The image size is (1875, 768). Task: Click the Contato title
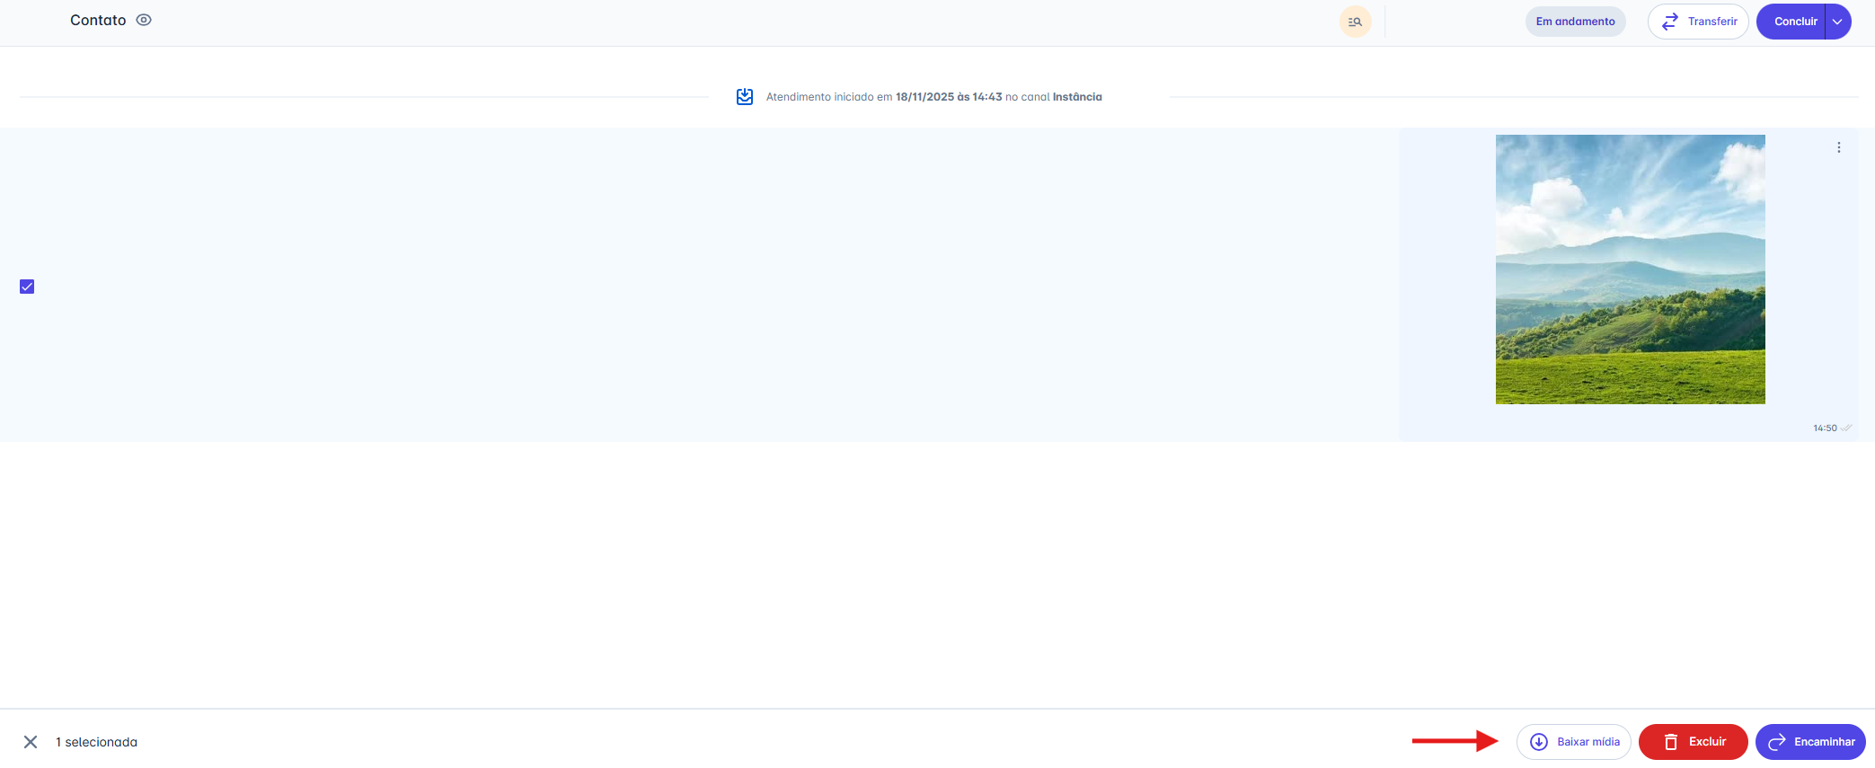(98, 20)
